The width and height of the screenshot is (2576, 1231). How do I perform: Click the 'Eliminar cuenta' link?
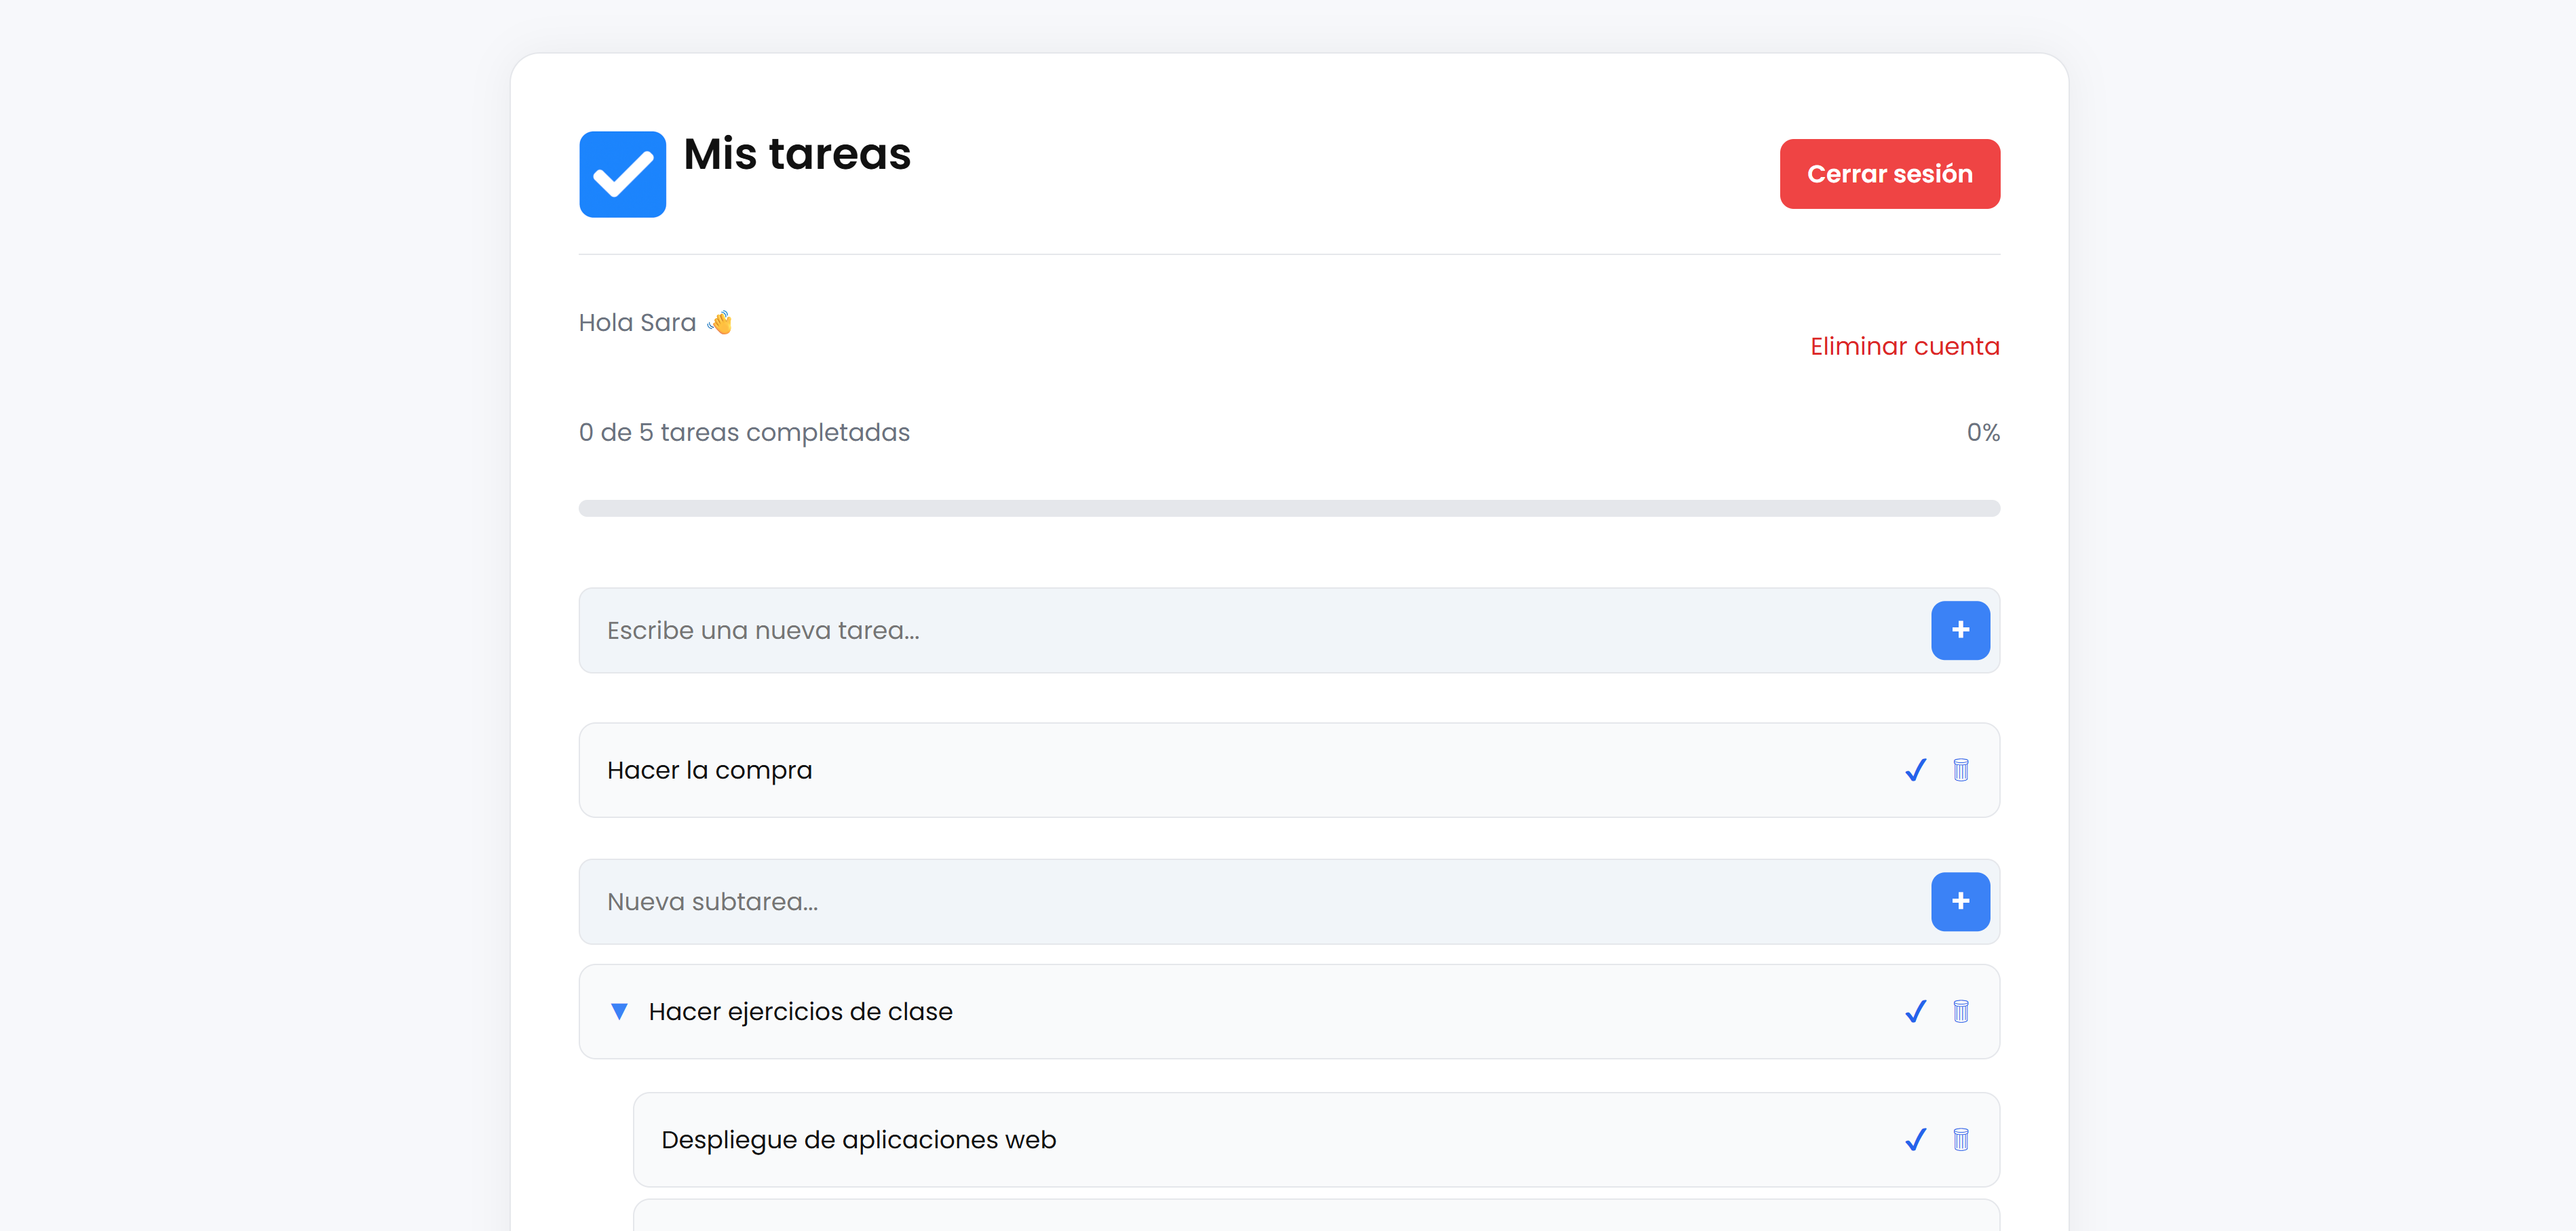[1903, 346]
